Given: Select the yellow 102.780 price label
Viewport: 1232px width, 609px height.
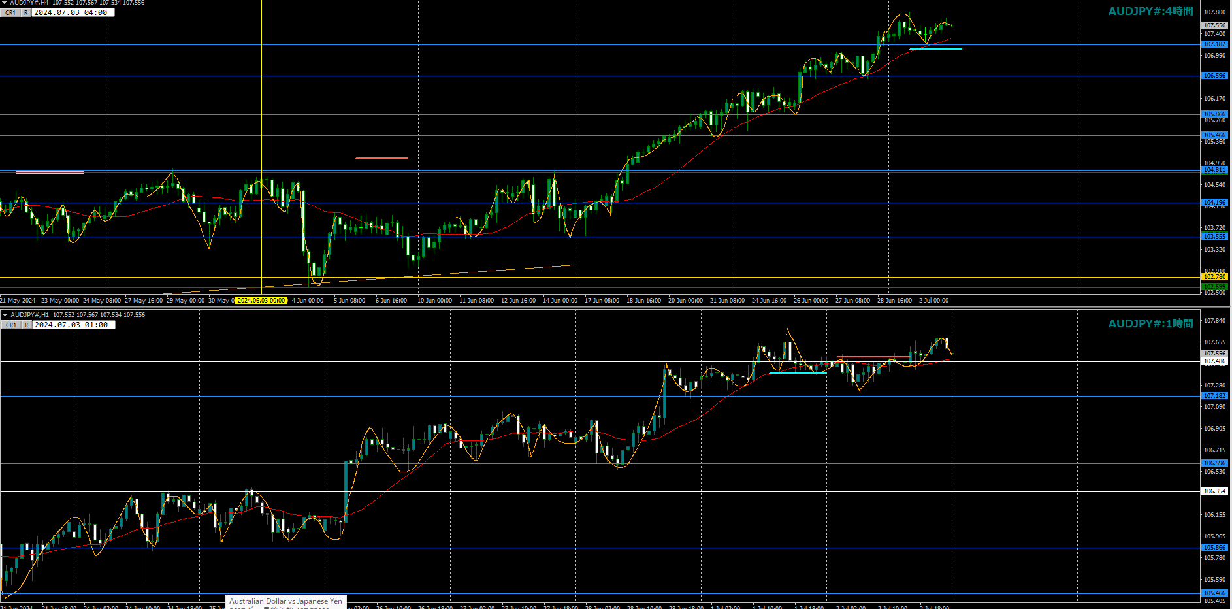Looking at the screenshot, I should 1215,277.
